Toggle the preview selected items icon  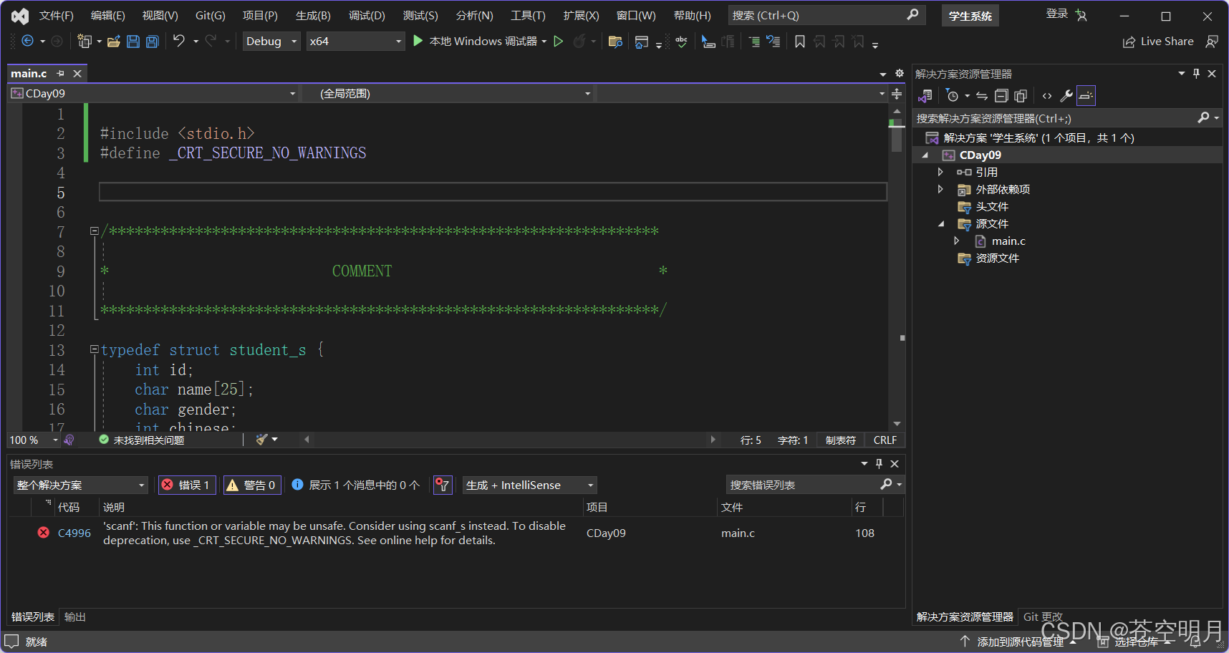[x=1086, y=95]
